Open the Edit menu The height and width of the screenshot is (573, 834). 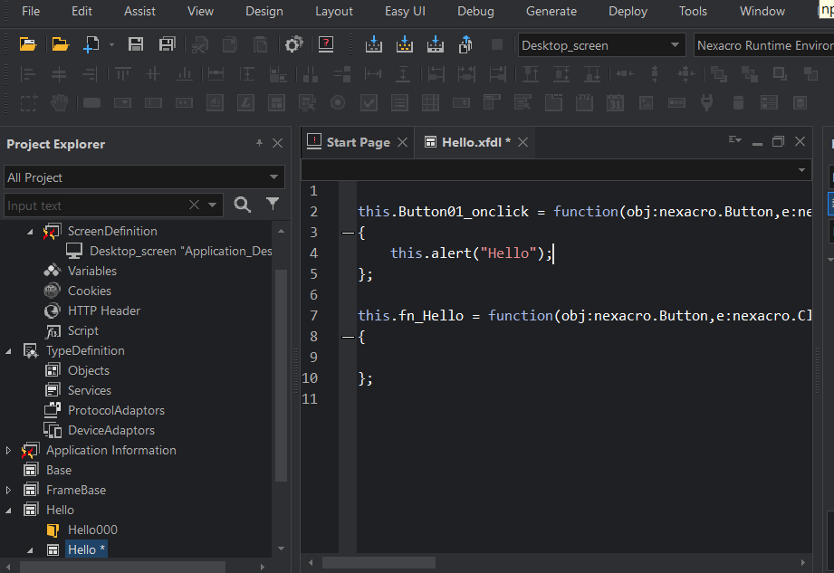click(x=81, y=11)
